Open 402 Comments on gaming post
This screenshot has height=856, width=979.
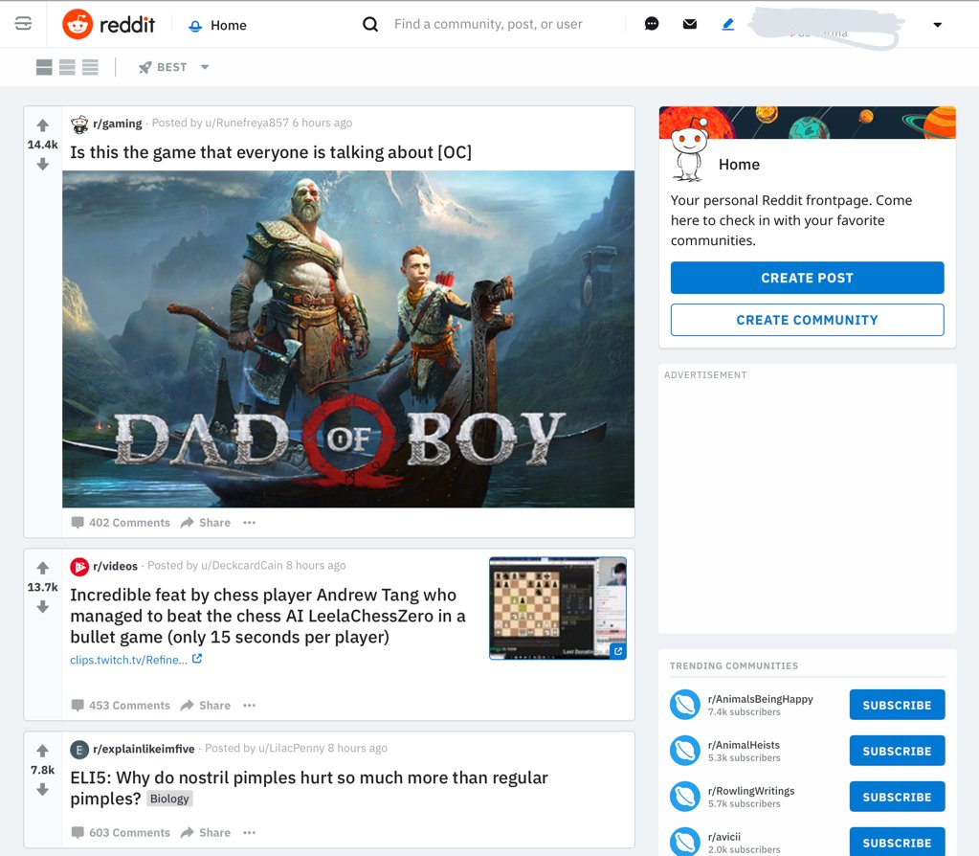[121, 523]
